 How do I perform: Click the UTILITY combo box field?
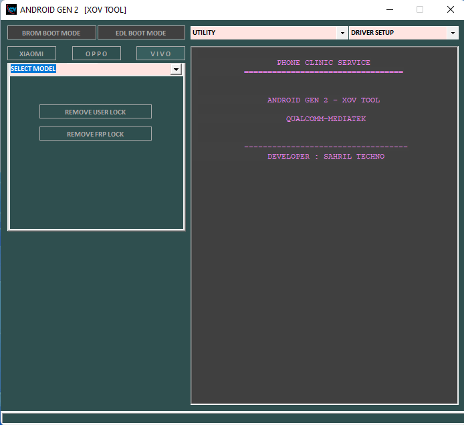pos(263,33)
